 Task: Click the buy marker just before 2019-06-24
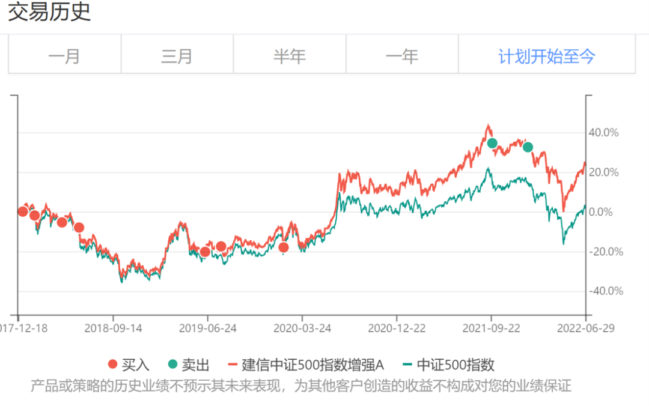[x=205, y=252]
